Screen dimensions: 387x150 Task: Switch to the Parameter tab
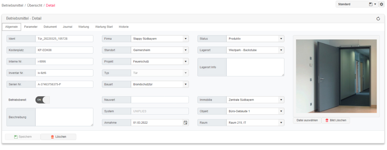[31, 27]
